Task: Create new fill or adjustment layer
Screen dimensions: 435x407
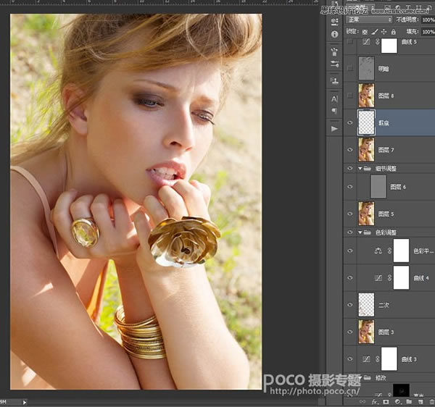Action: 397,401
